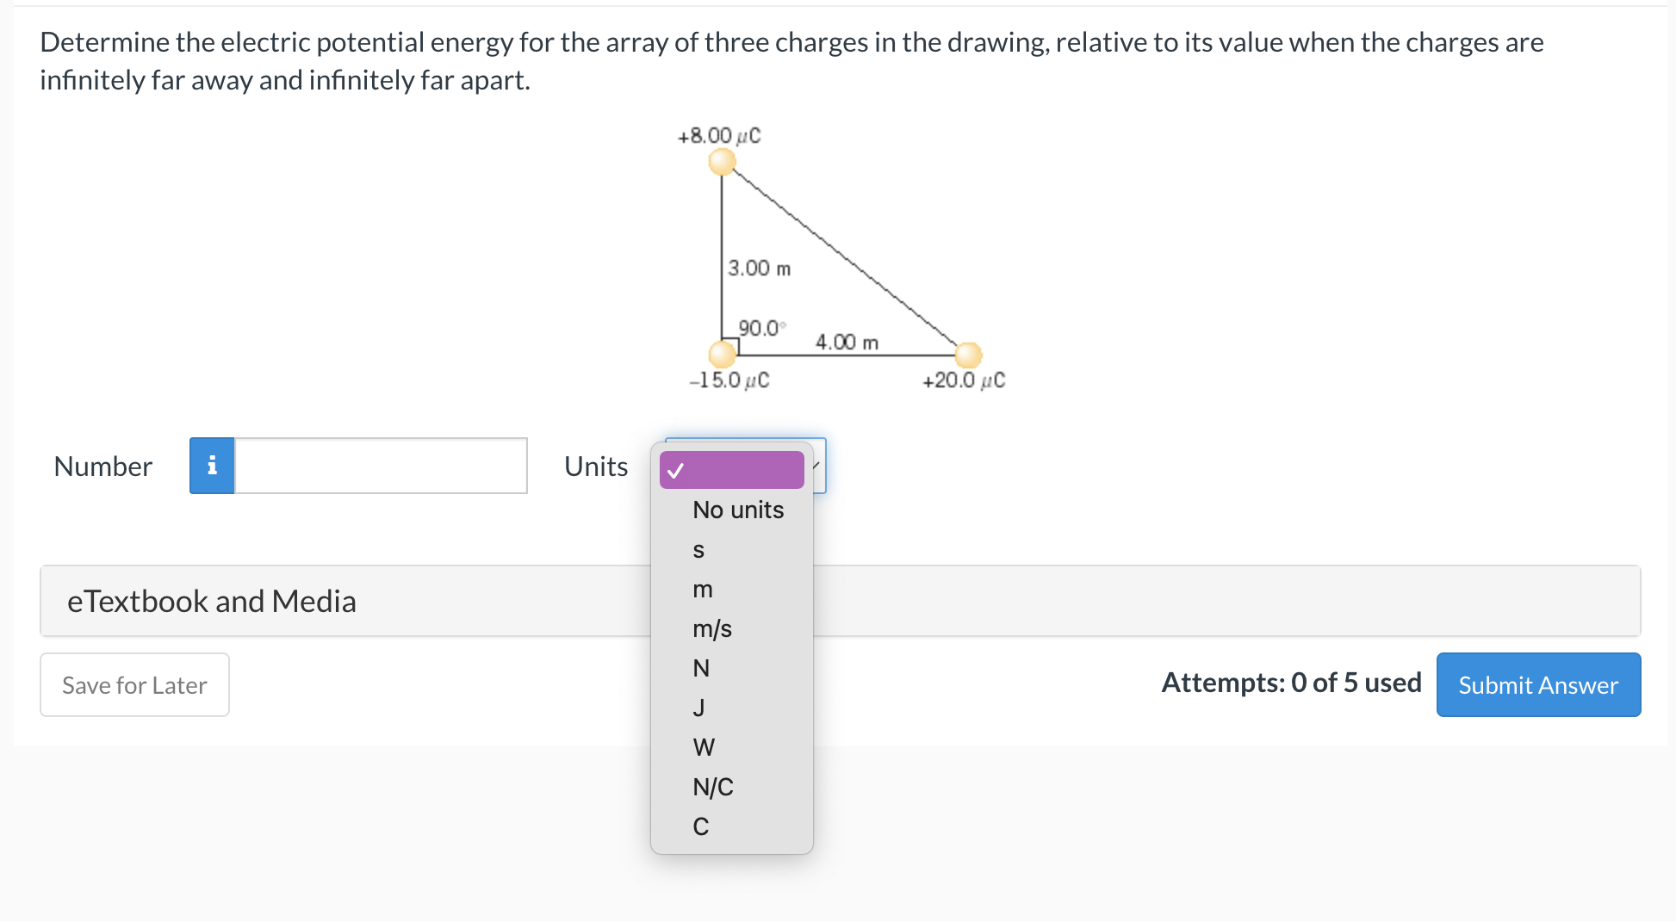Click the blue info icon next to Number field

click(x=211, y=466)
